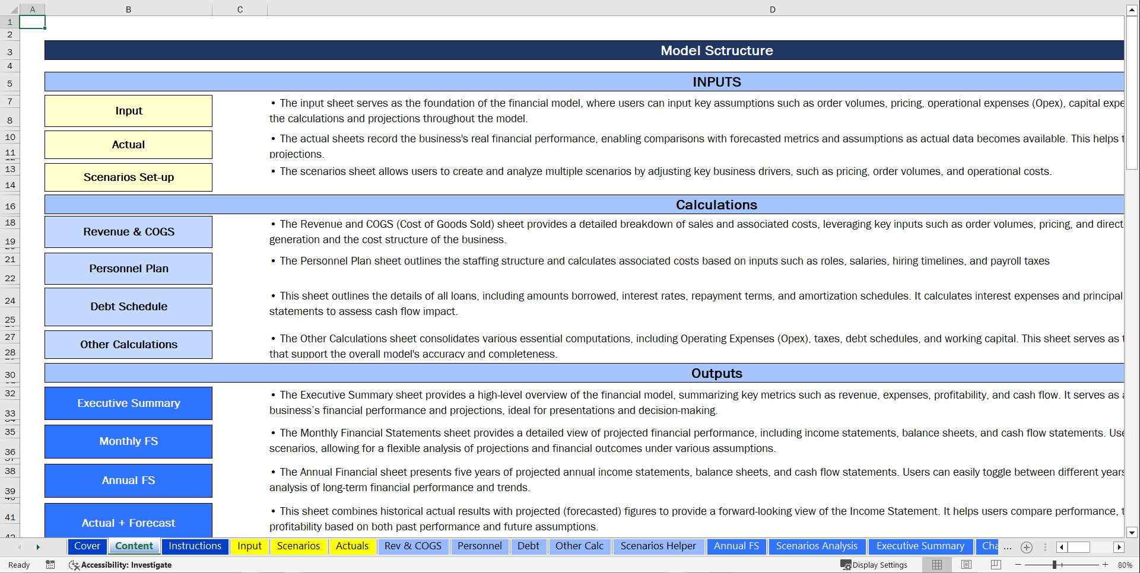This screenshot has width=1140, height=573.
Task: Click the next sheet navigation arrow
Action: tap(38, 547)
